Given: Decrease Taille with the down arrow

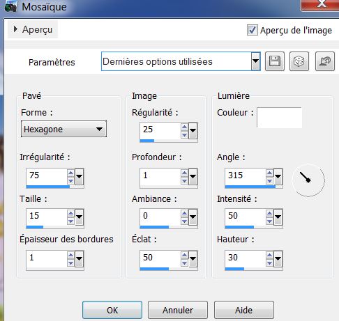Looking at the screenshot, I should point(70,221).
